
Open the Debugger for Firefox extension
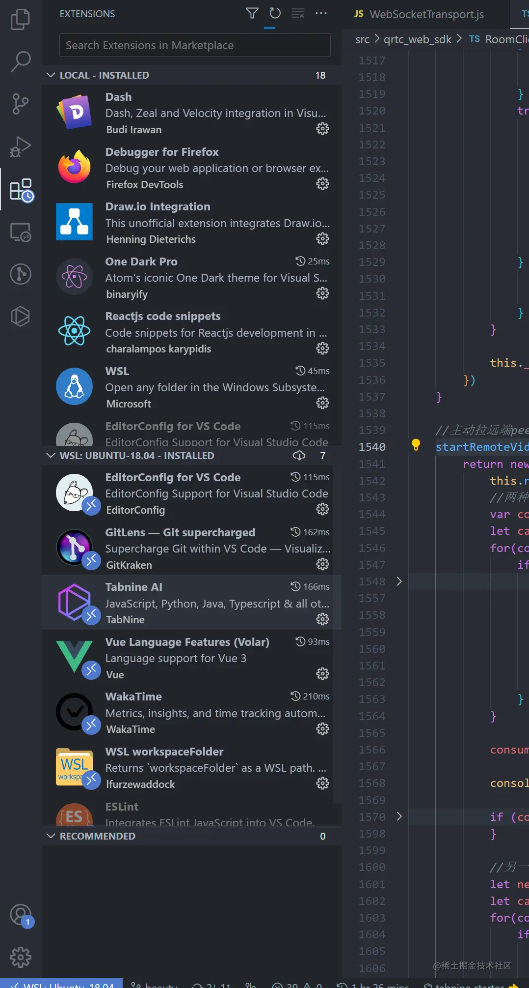click(x=191, y=168)
